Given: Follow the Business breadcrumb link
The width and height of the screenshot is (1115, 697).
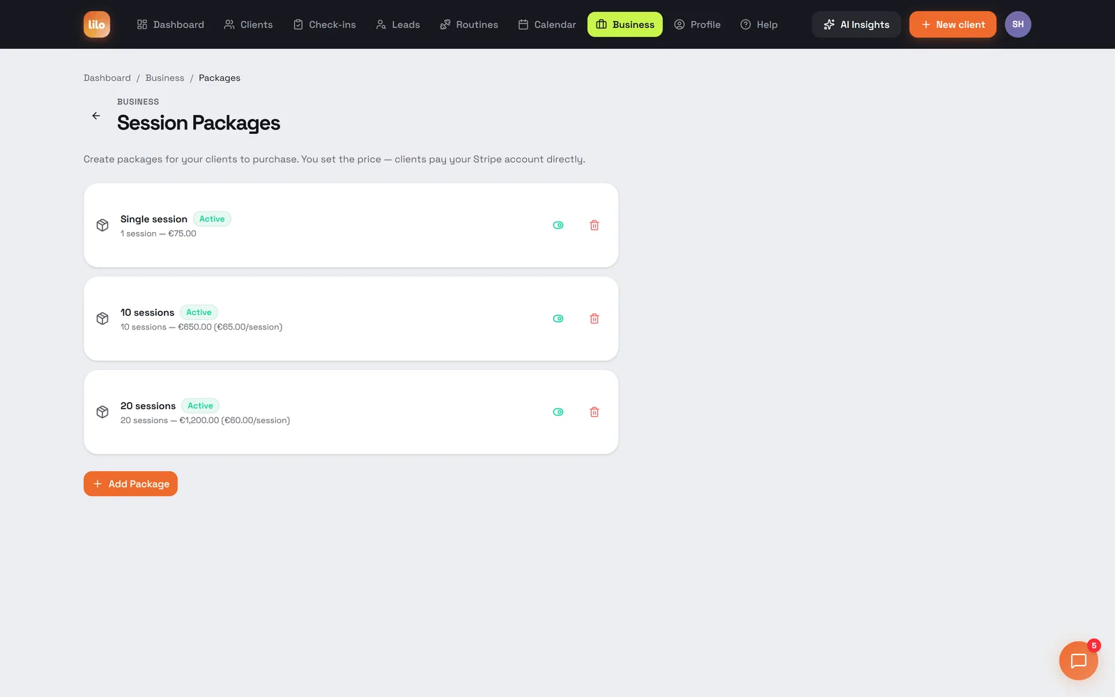Looking at the screenshot, I should coord(165,78).
